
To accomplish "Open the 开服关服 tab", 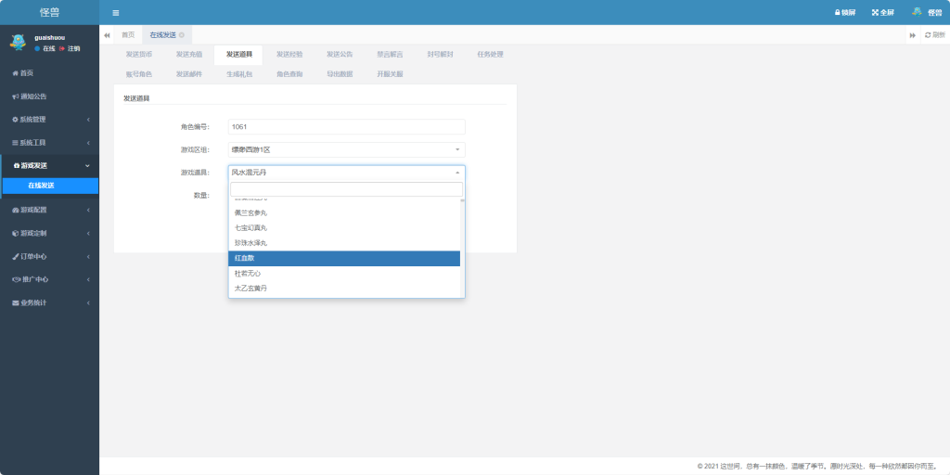I will (390, 74).
